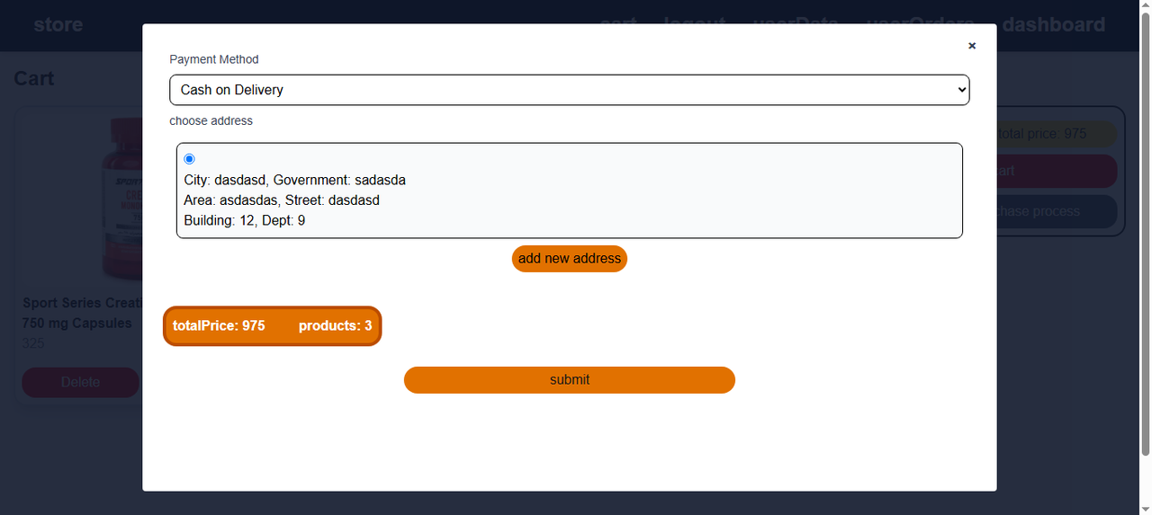Submit the order
The image size is (1152, 515).
(x=570, y=380)
